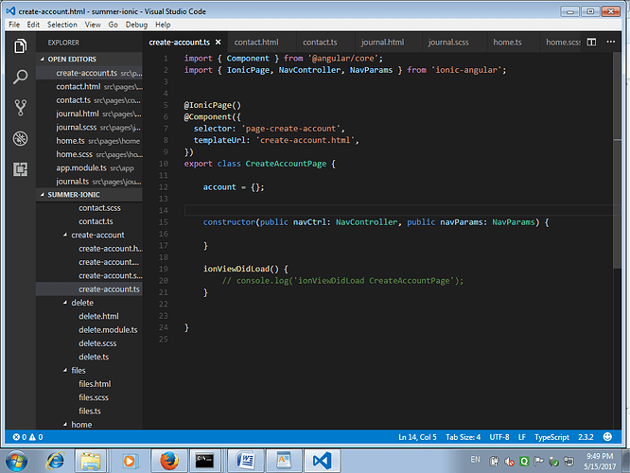The width and height of the screenshot is (630, 473).
Task: Launch Firefox from the Windows taskbar
Action: click(x=171, y=461)
